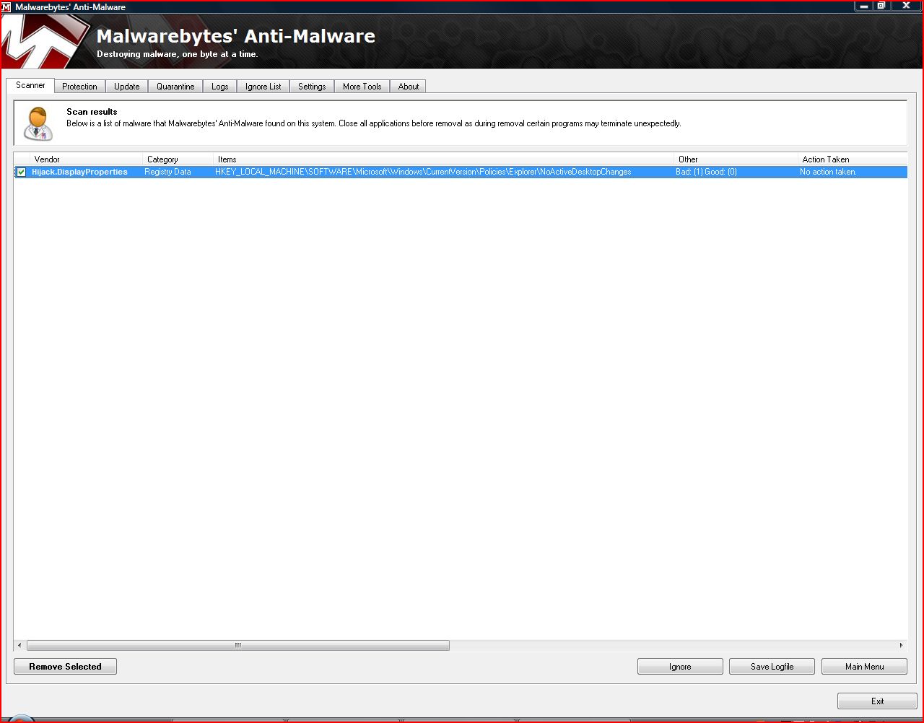Click the HKEY_LOCAL_MACHINE registry path item

tap(423, 172)
